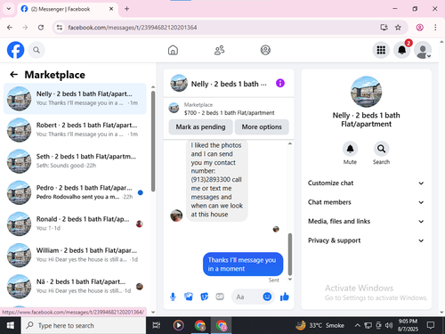This screenshot has width=445, height=334.
Task: Mute this conversation with the bell icon
Action: coord(350,149)
